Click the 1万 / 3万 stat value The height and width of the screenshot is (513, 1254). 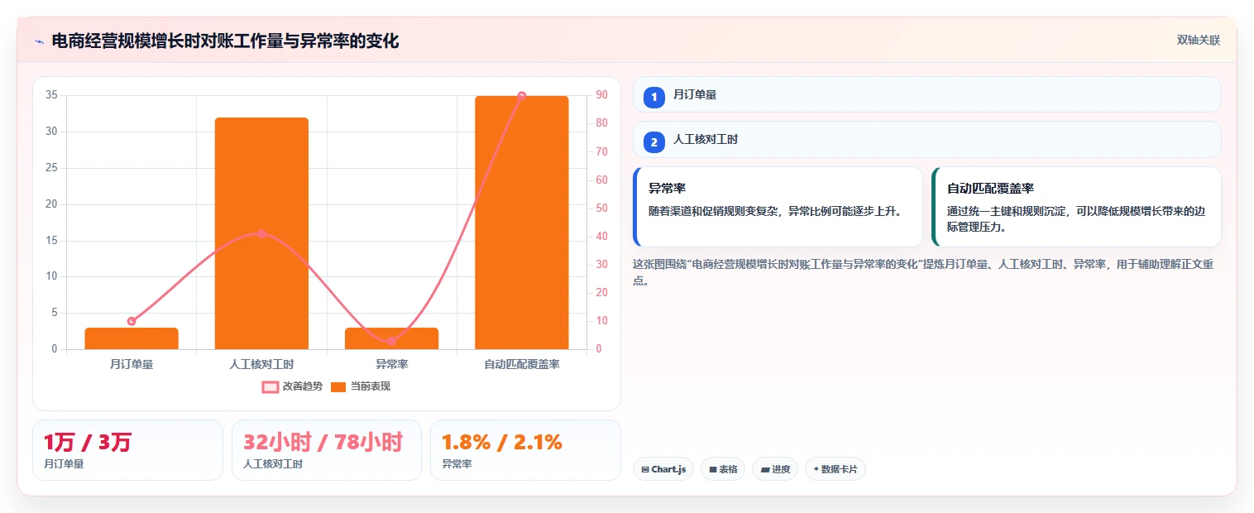coord(88,443)
